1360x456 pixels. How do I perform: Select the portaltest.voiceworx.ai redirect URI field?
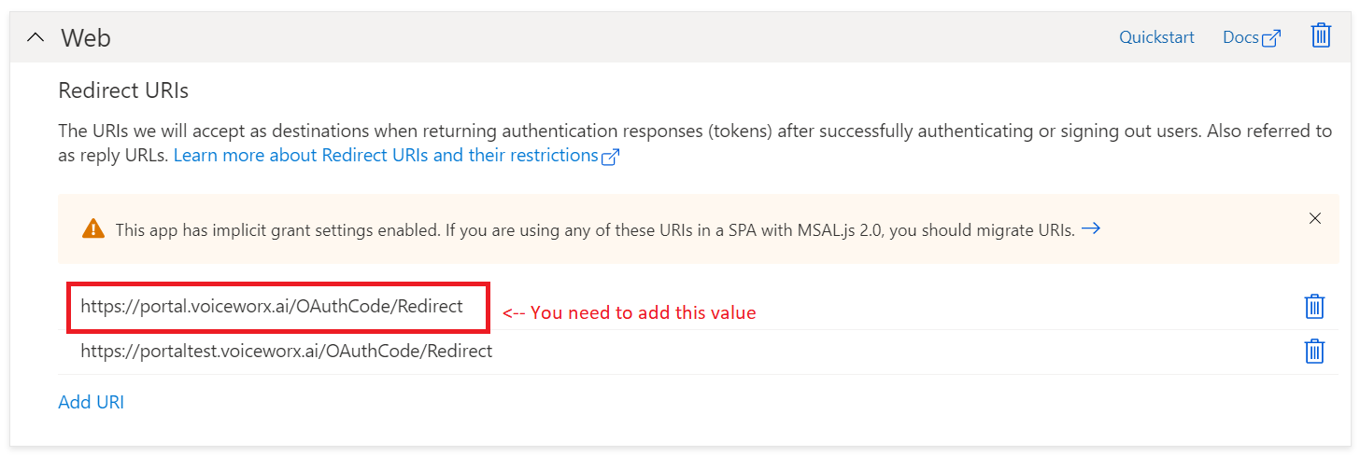[286, 352]
